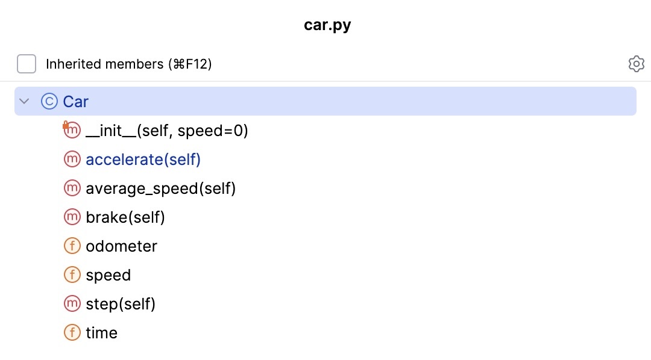This screenshot has height=360, width=651.
Task: Click the accelerate method icon
Action: 72,159
